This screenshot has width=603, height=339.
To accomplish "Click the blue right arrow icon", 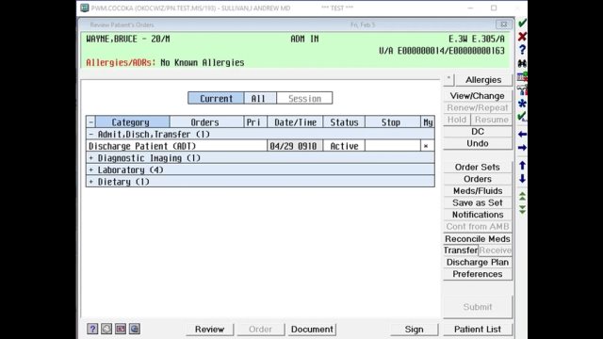I will point(522,148).
